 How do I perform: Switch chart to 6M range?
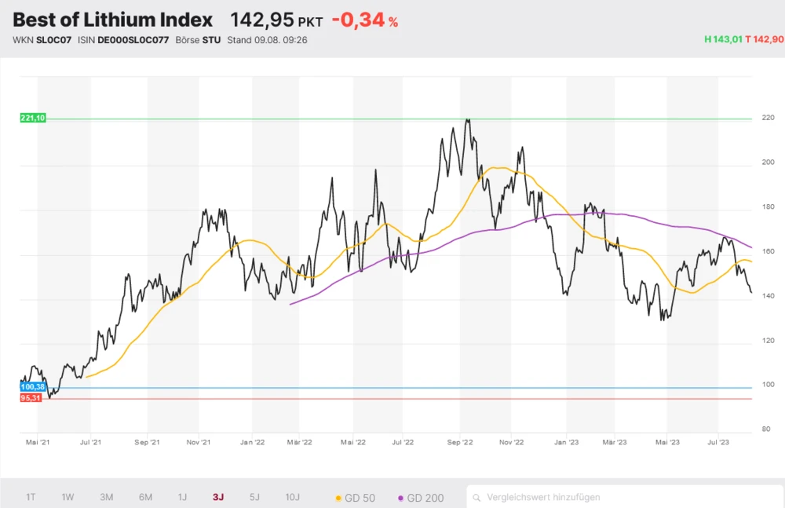[x=145, y=497]
